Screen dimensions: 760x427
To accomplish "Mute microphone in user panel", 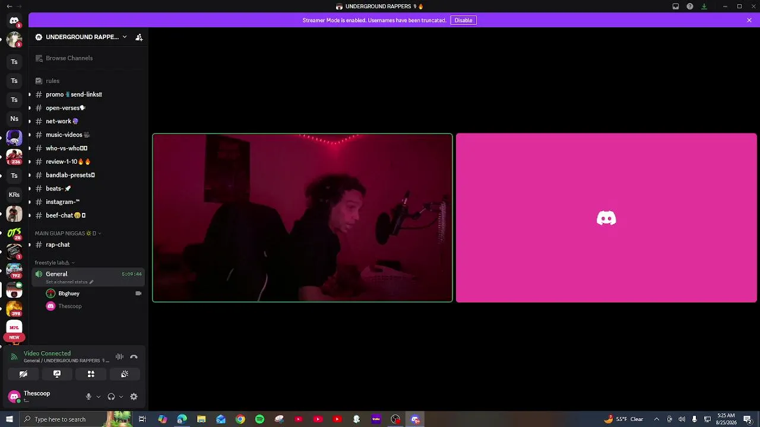I will 88,397.
